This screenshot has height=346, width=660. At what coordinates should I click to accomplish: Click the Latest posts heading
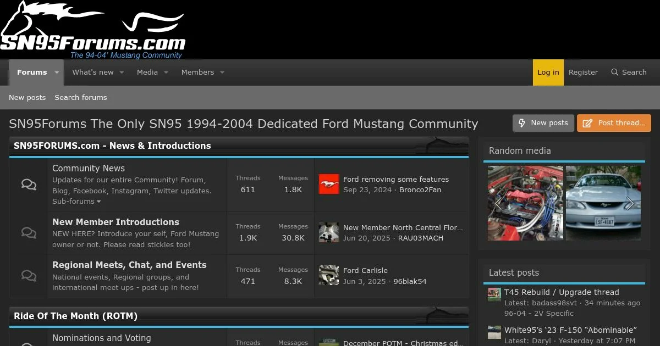pyautogui.click(x=514, y=273)
